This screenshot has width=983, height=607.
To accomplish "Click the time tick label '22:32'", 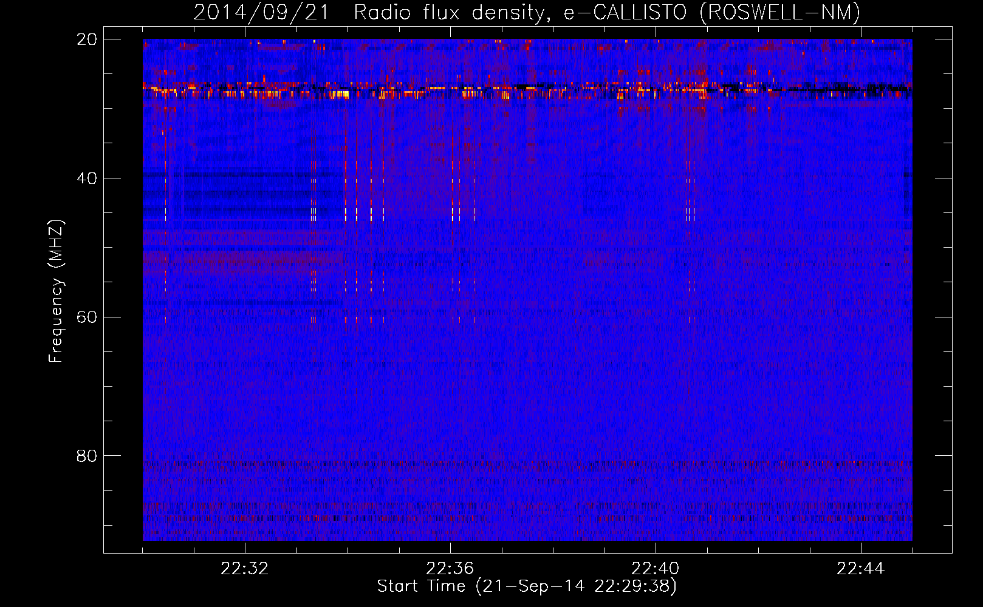I will pos(245,569).
